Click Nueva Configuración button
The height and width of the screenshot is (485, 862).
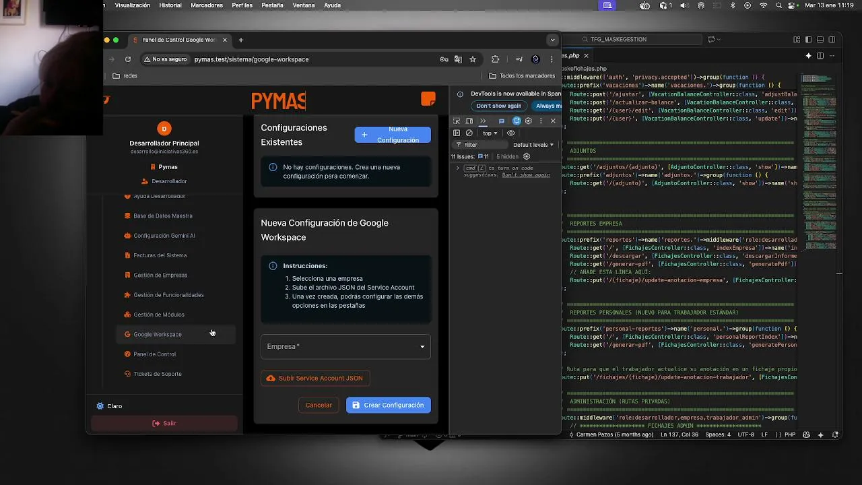pyautogui.click(x=393, y=135)
